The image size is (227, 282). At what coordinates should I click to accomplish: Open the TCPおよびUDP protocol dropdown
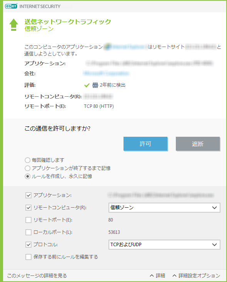(x=164, y=245)
